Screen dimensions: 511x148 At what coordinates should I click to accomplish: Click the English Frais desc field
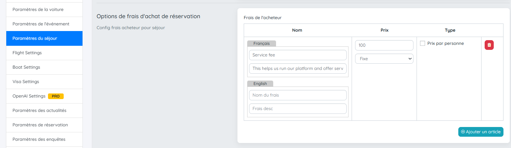(297, 108)
